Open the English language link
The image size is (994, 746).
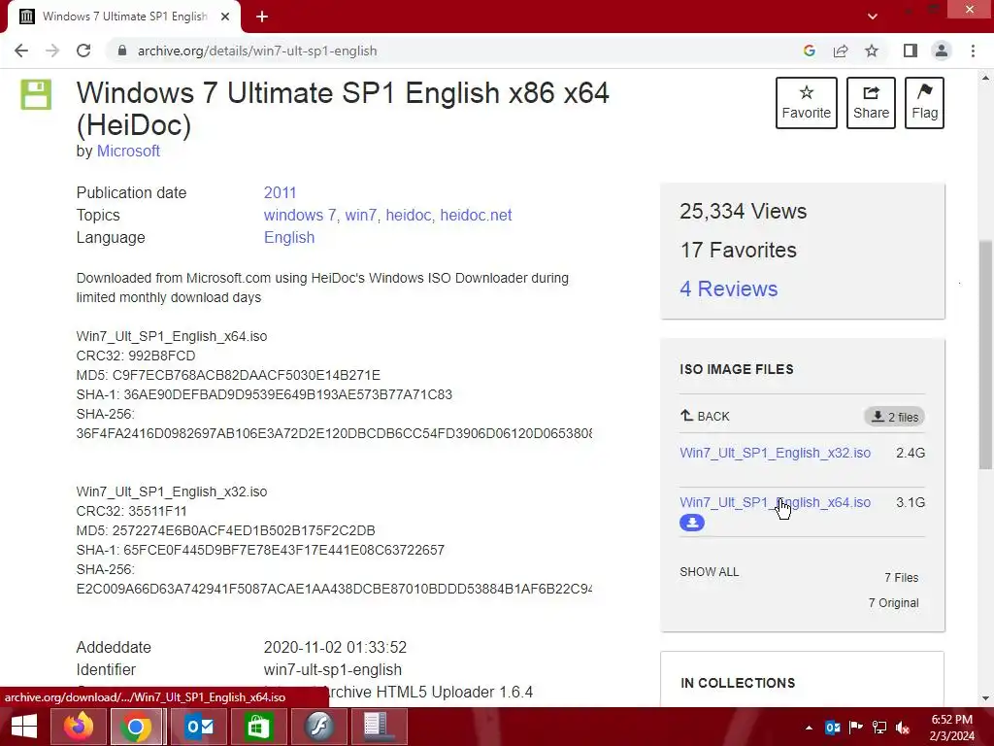tap(289, 237)
